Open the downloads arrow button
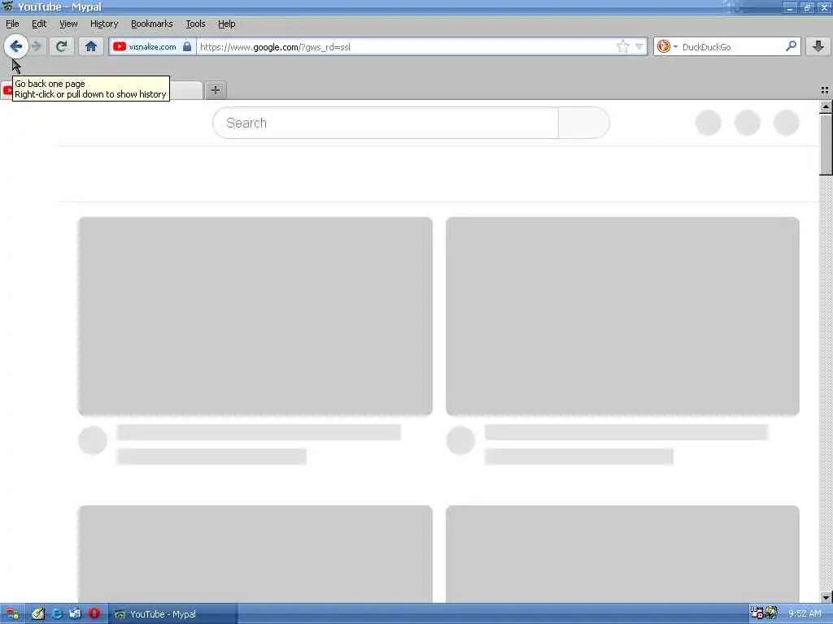This screenshot has height=624, width=833. [818, 46]
